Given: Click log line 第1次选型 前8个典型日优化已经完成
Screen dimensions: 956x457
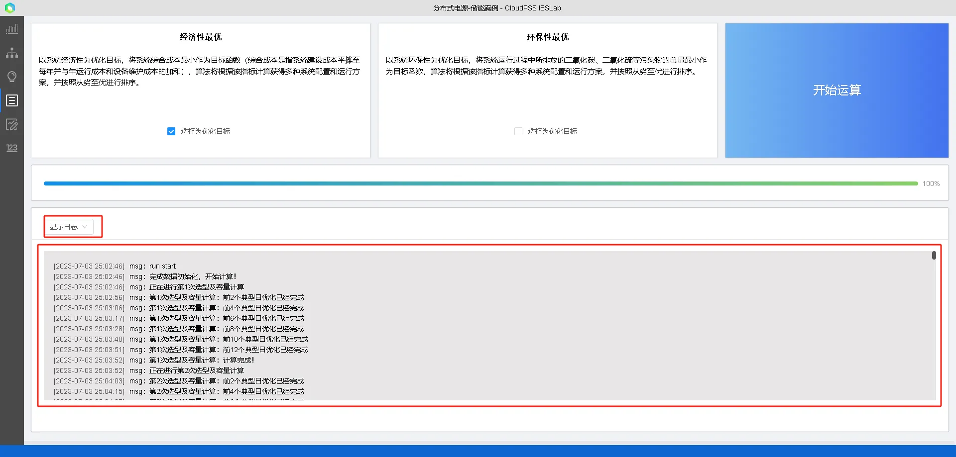Looking at the screenshot, I should tap(179, 329).
